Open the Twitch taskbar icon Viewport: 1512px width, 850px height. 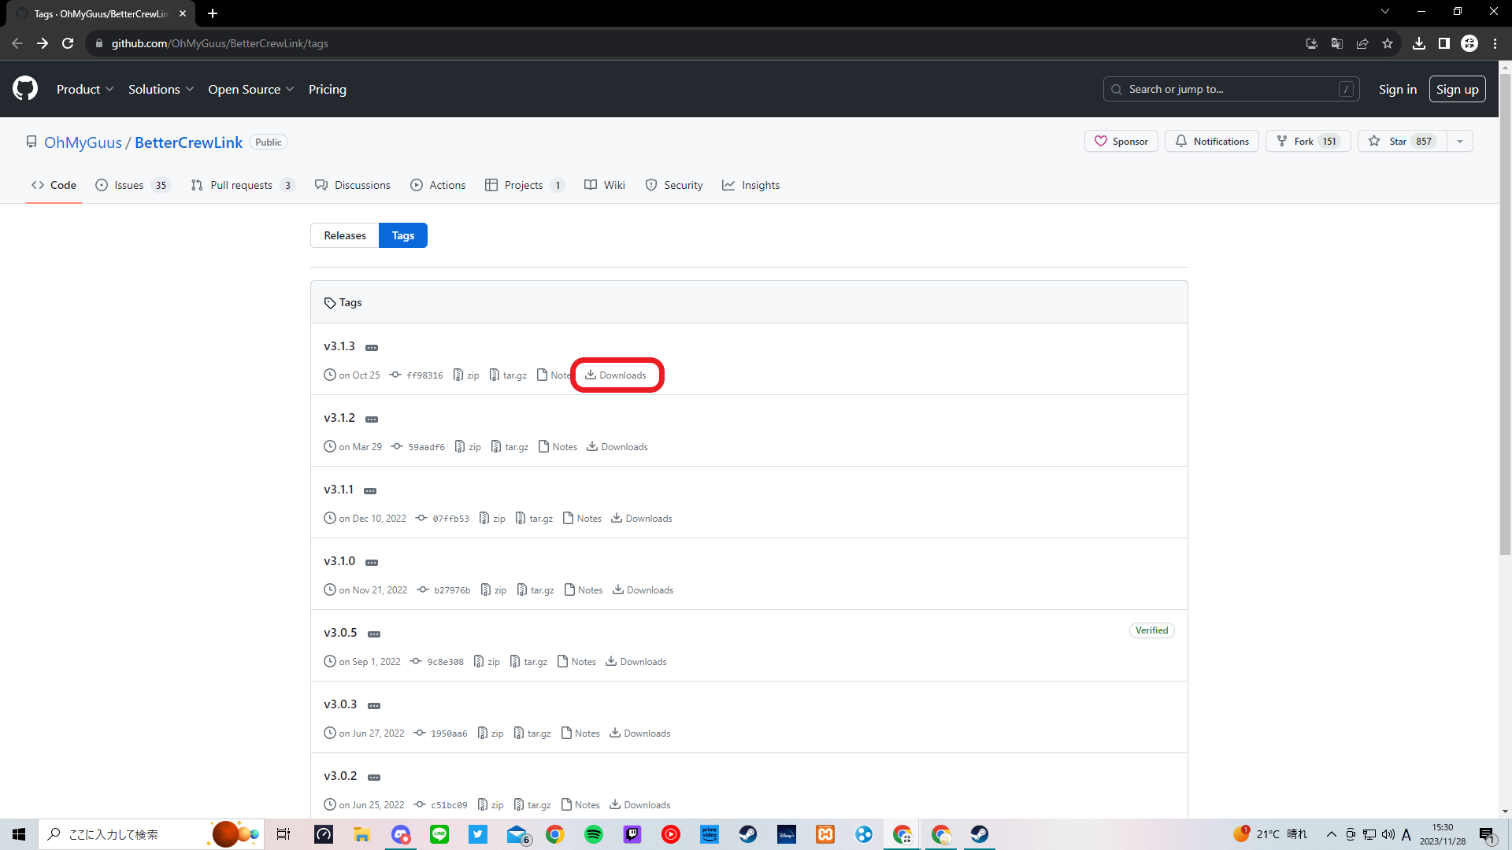click(x=632, y=834)
